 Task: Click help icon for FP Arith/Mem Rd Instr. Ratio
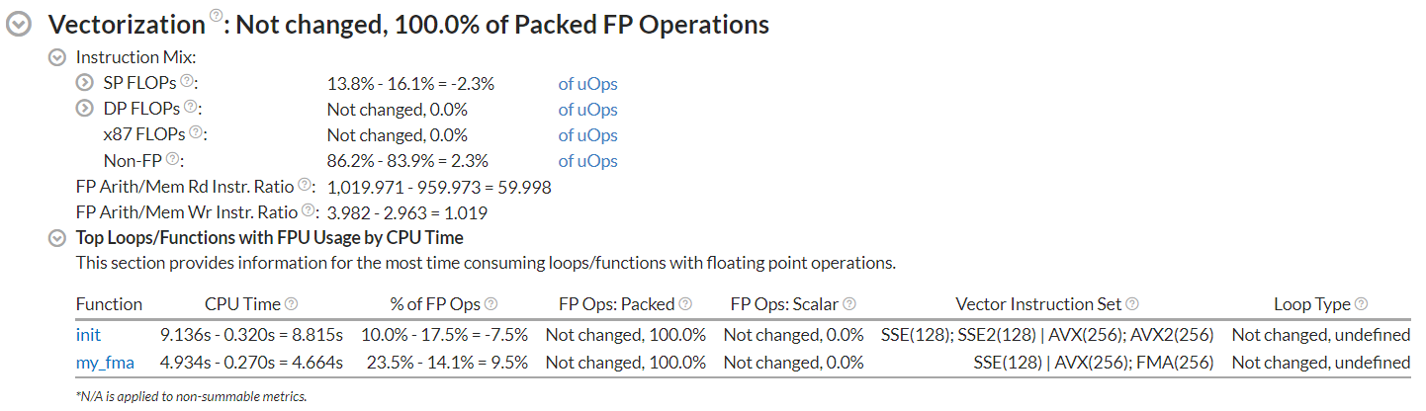click(306, 185)
